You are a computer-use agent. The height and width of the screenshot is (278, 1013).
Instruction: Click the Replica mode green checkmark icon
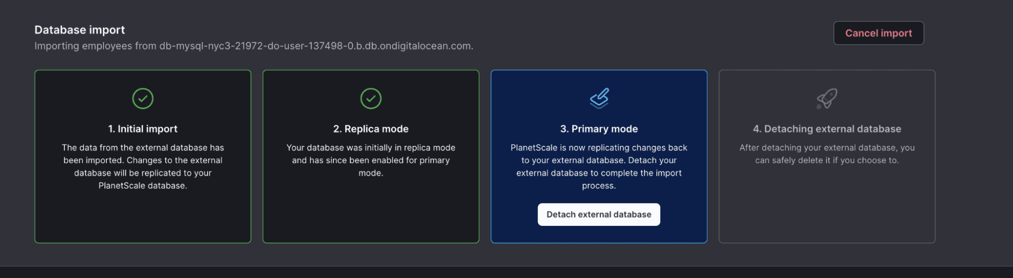coord(371,98)
